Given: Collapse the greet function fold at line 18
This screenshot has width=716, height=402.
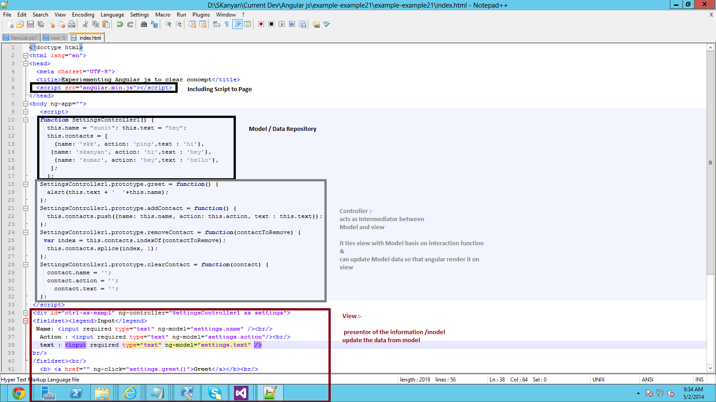Looking at the screenshot, I should tap(26, 184).
